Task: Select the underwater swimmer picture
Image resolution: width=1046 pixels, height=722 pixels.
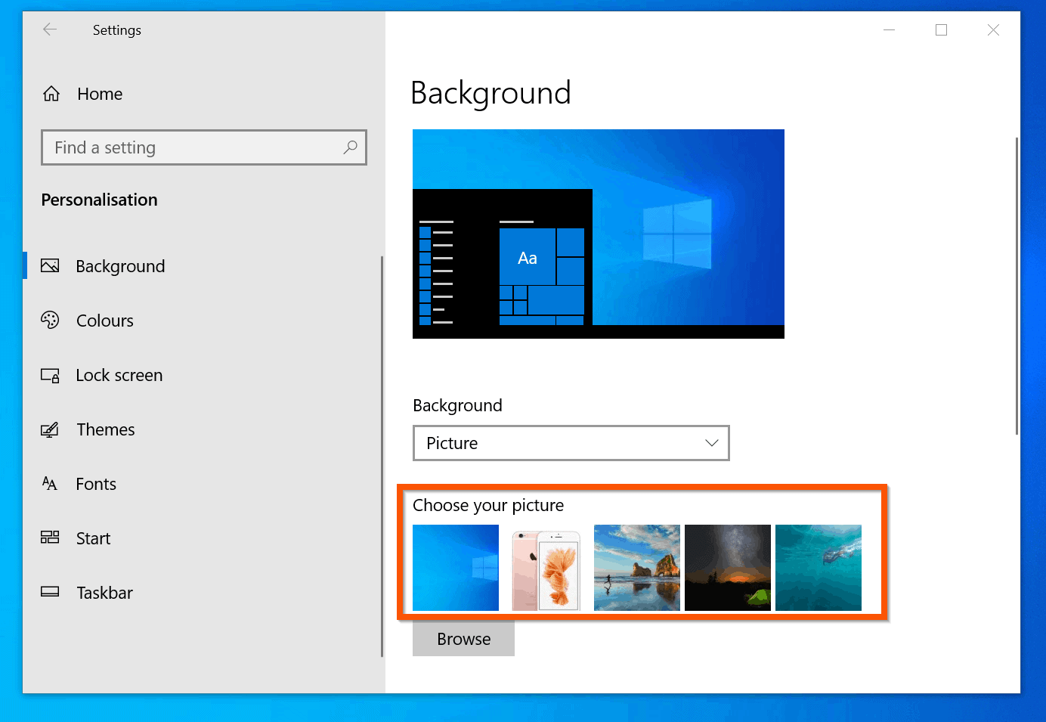Action: click(818, 568)
